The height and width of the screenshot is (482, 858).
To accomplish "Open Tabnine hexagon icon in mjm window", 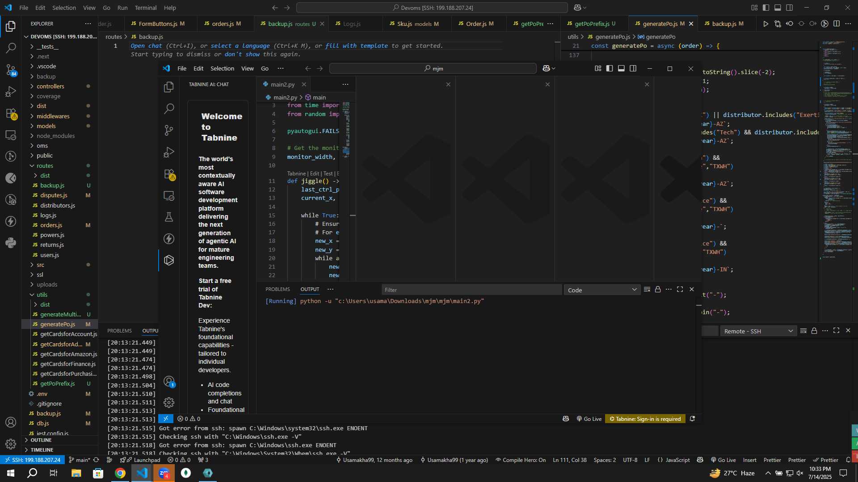I will 169,260.
